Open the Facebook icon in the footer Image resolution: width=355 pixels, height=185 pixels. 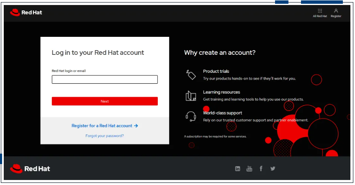click(x=261, y=169)
